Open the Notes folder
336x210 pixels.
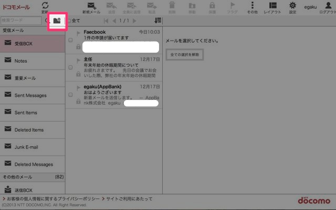pyautogui.click(x=33, y=61)
